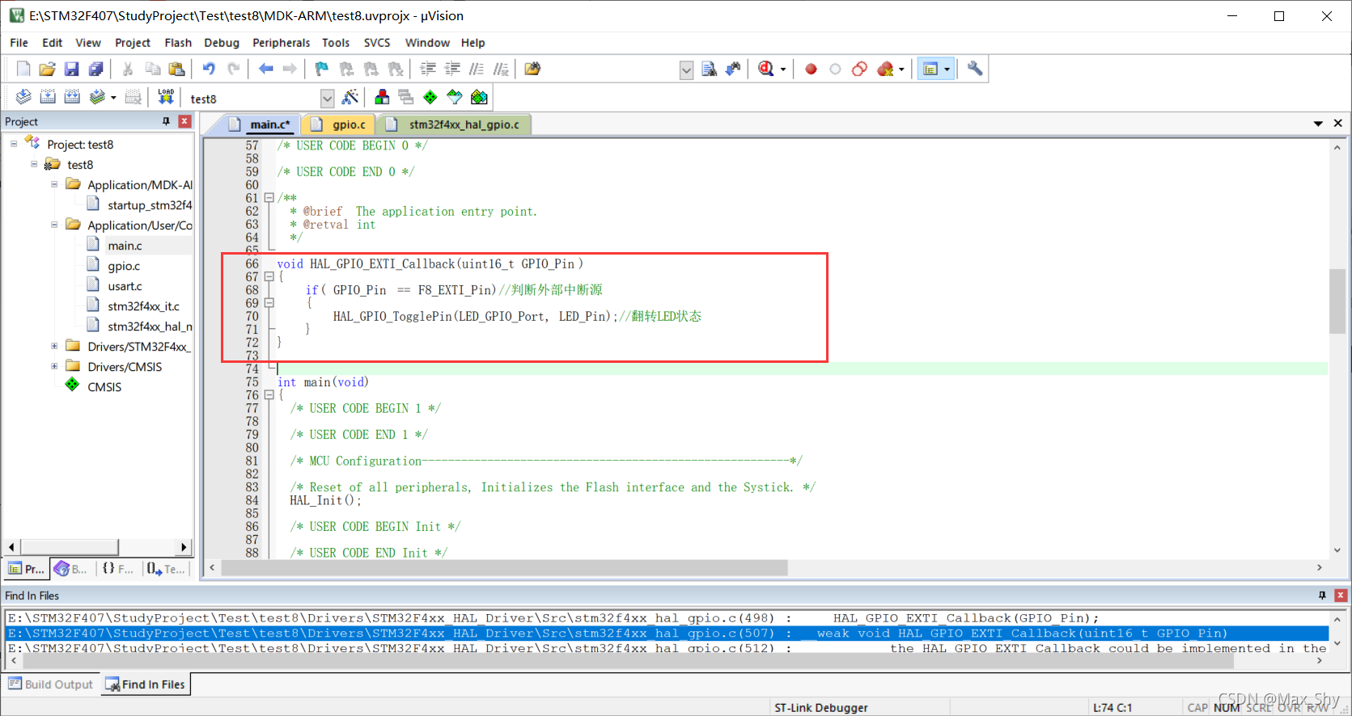Undo the last edit
The image size is (1352, 716).
pyautogui.click(x=210, y=69)
